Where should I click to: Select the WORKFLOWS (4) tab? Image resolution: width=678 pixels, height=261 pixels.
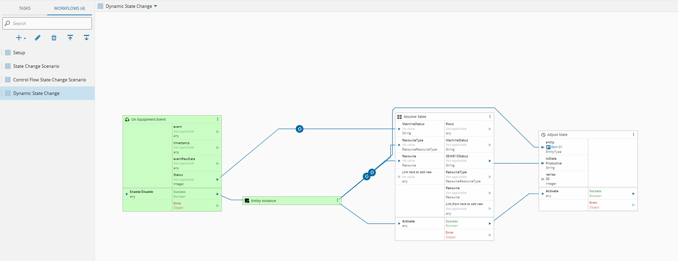pyautogui.click(x=70, y=8)
